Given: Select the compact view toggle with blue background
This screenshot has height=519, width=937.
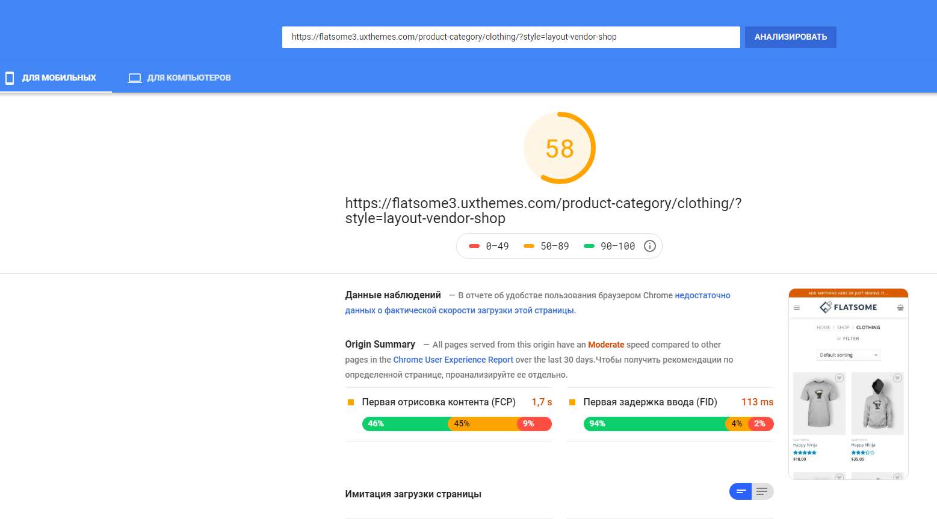Looking at the screenshot, I should pos(741,491).
